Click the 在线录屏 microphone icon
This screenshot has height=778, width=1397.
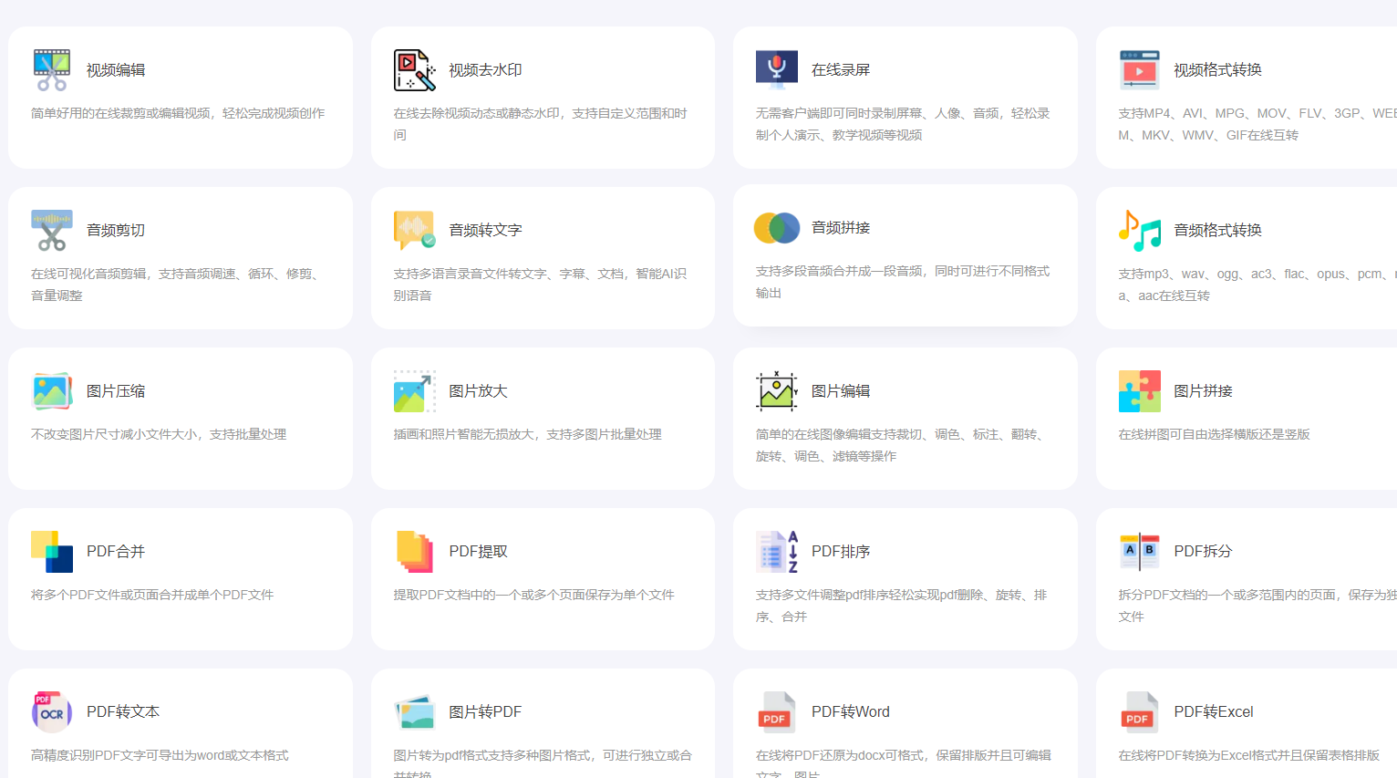click(777, 70)
